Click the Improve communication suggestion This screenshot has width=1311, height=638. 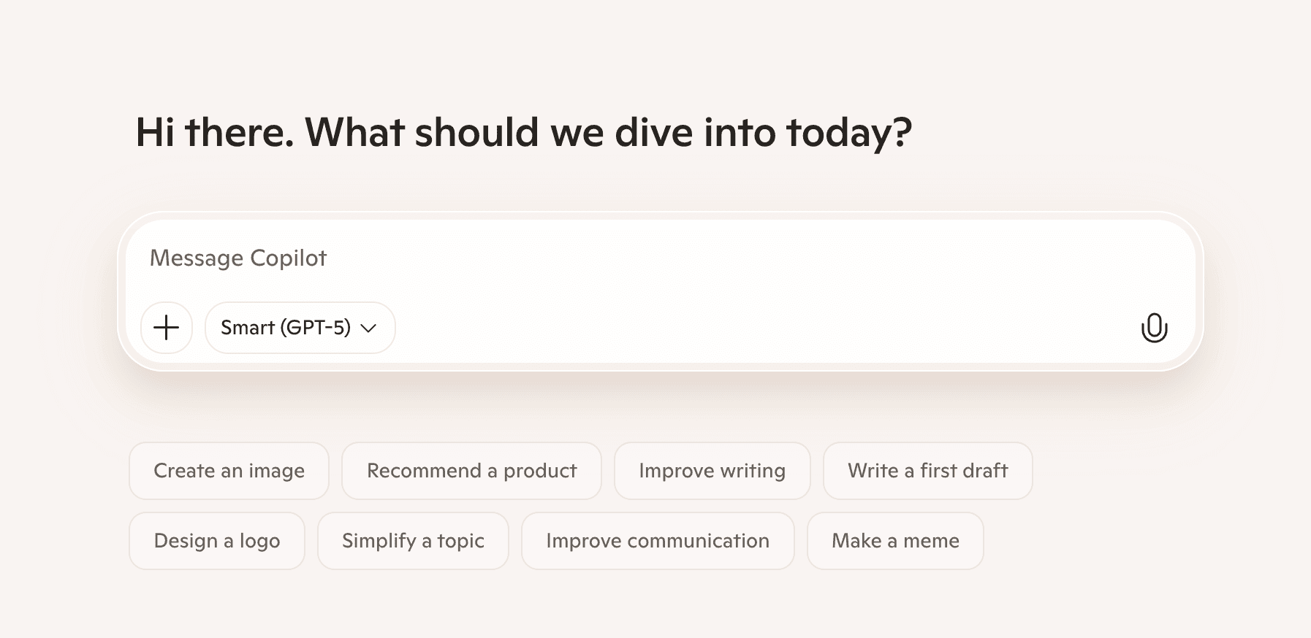coord(657,541)
